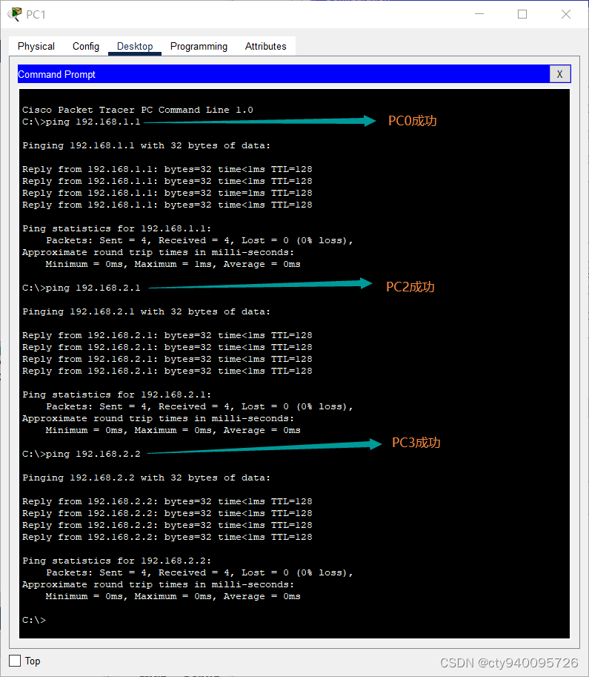The image size is (589, 677).
Task: Maximize the PC1 window
Action: click(522, 14)
